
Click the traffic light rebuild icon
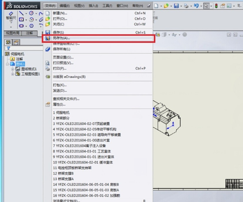[217, 6]
